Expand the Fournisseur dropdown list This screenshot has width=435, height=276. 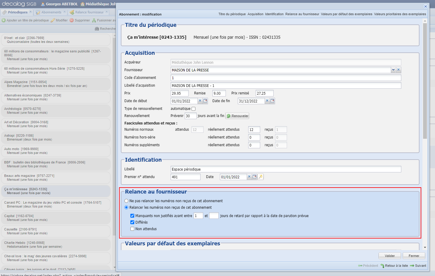[x=393, y=70]
